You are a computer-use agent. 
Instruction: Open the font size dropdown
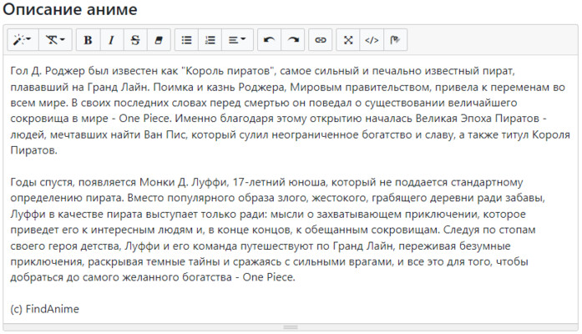click(55, 40)
